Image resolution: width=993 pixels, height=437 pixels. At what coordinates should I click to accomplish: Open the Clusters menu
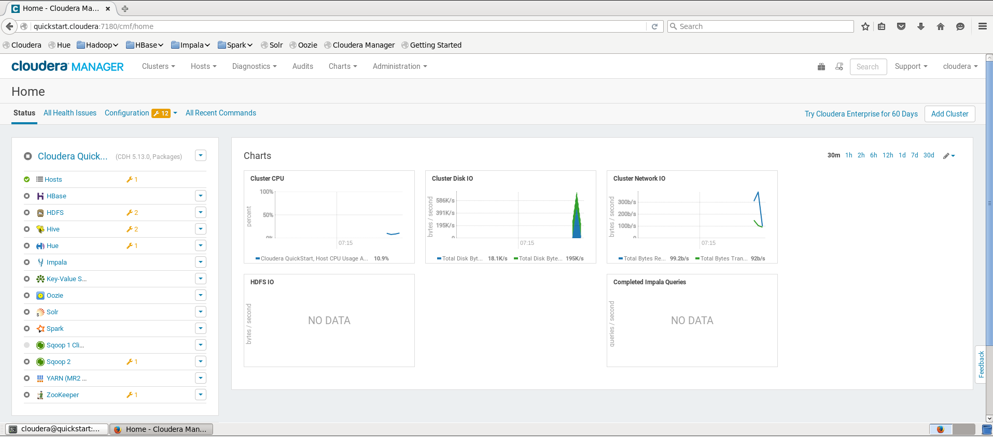pyautogui.click(x=158, y=66)
